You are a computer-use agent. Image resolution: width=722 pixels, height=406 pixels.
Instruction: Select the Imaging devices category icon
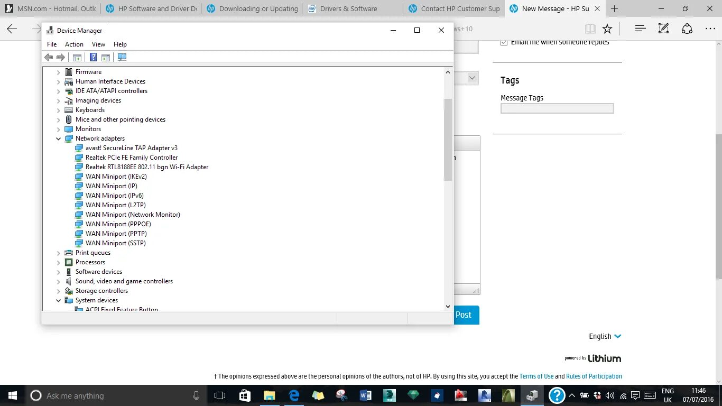(x=69, y=100)
